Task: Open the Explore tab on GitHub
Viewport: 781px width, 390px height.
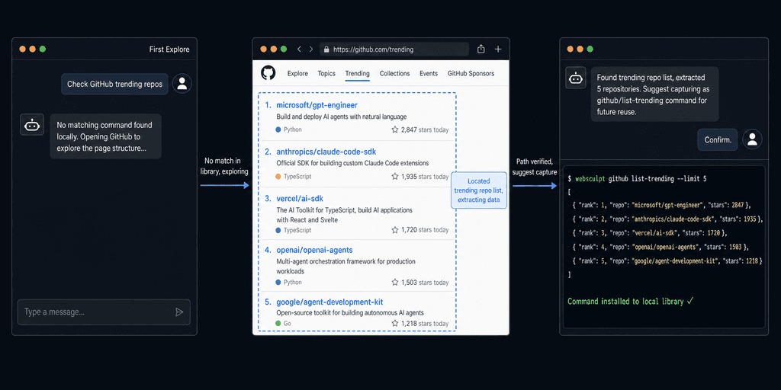Action: coord(297,73)
